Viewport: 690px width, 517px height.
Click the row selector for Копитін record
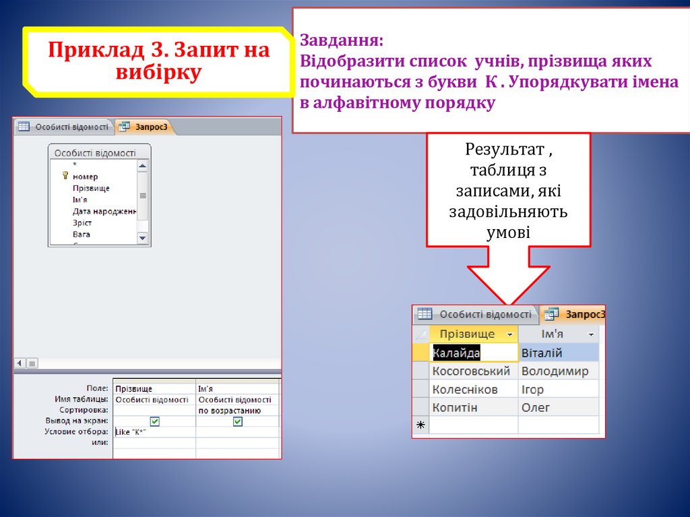pyautogui.click(x=420, y=407)
